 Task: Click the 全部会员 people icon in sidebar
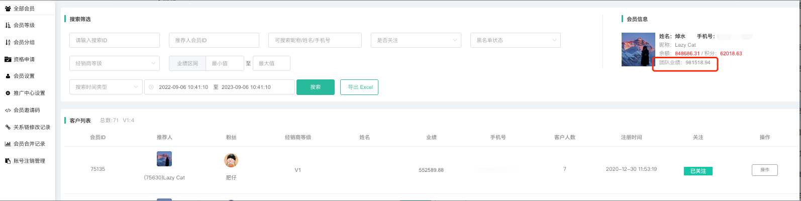pos(8,9)
